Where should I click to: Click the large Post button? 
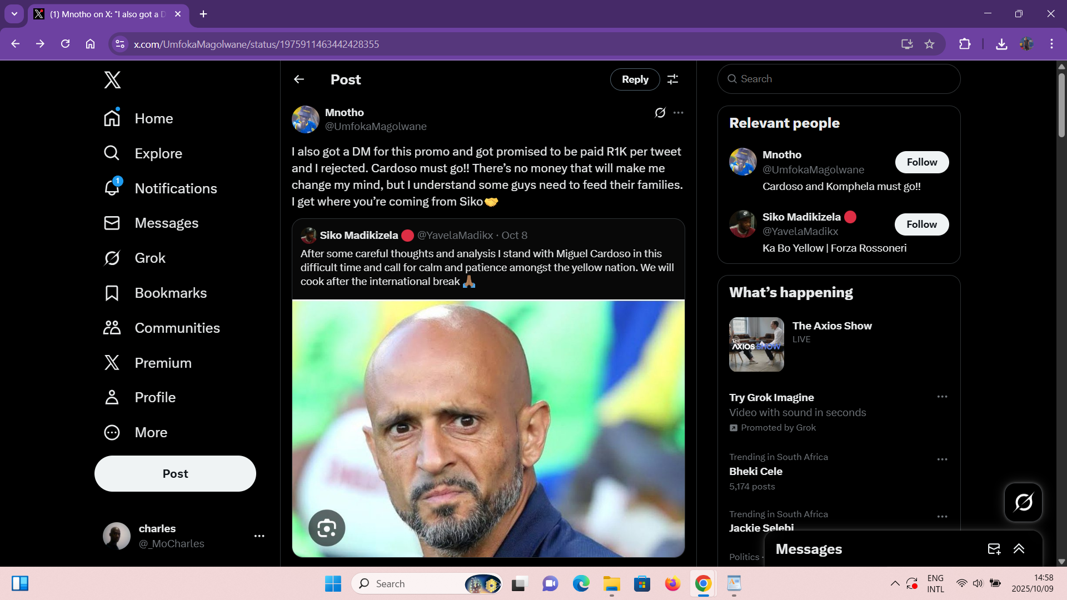[175, 474]
